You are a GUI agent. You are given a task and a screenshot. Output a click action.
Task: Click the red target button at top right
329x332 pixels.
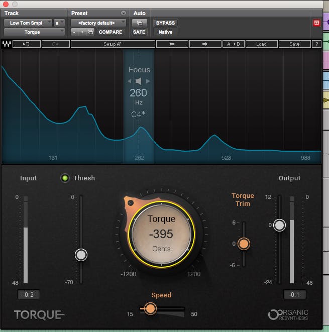(x=316, y=23)
